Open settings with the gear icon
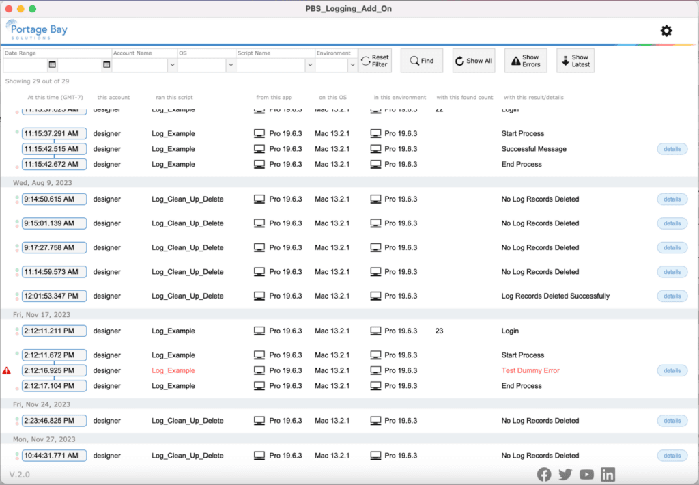This screenshot has height=485, width=699. [666, 31]
